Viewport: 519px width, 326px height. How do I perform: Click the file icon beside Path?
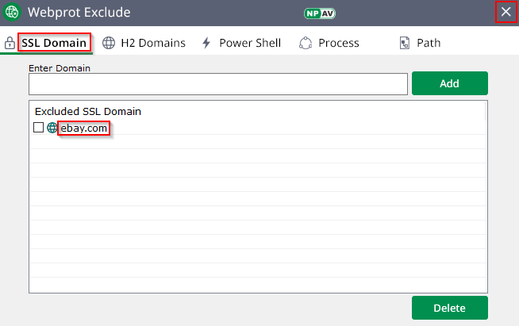405,43
